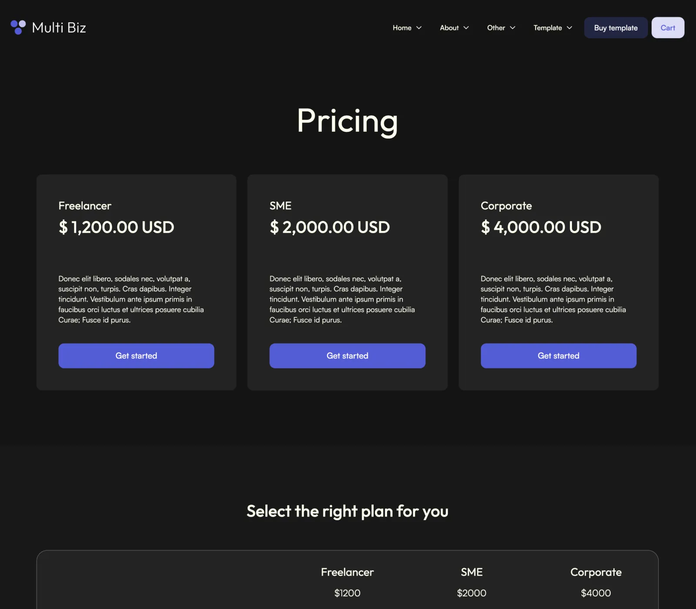Click the Multi Biz brand name text
The width and height of the screenshot is (696, 609).
click(x=59, y=27)
